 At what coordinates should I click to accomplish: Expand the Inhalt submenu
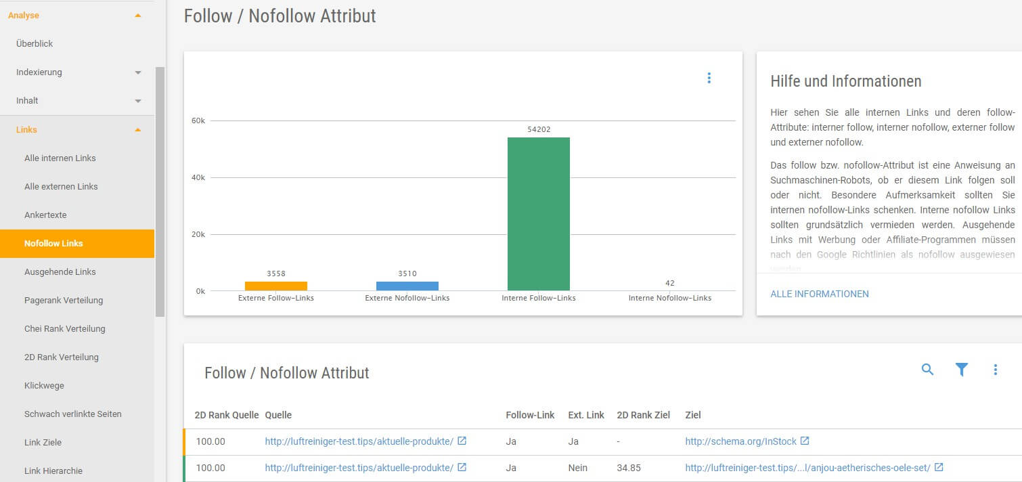point(138,101)
